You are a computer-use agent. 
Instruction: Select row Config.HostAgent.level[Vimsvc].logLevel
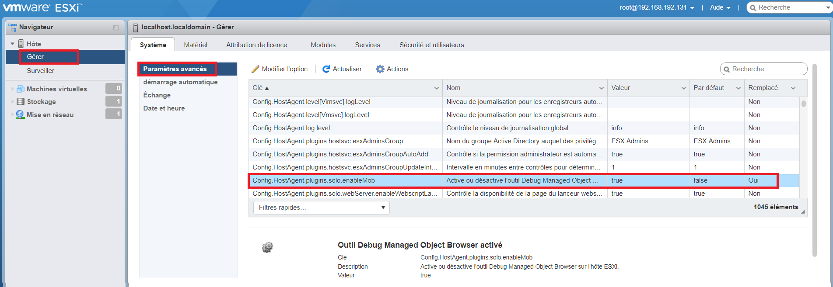524,102
